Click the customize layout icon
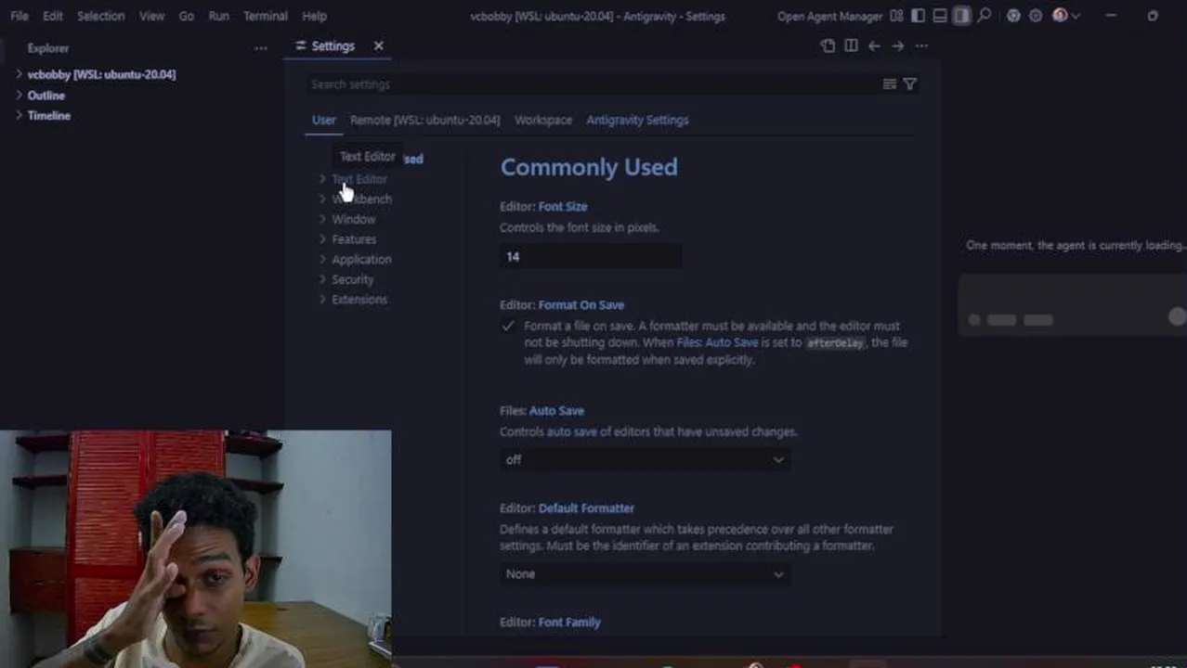This screenshot has height=668, width=1187. (x=896, y=16)
